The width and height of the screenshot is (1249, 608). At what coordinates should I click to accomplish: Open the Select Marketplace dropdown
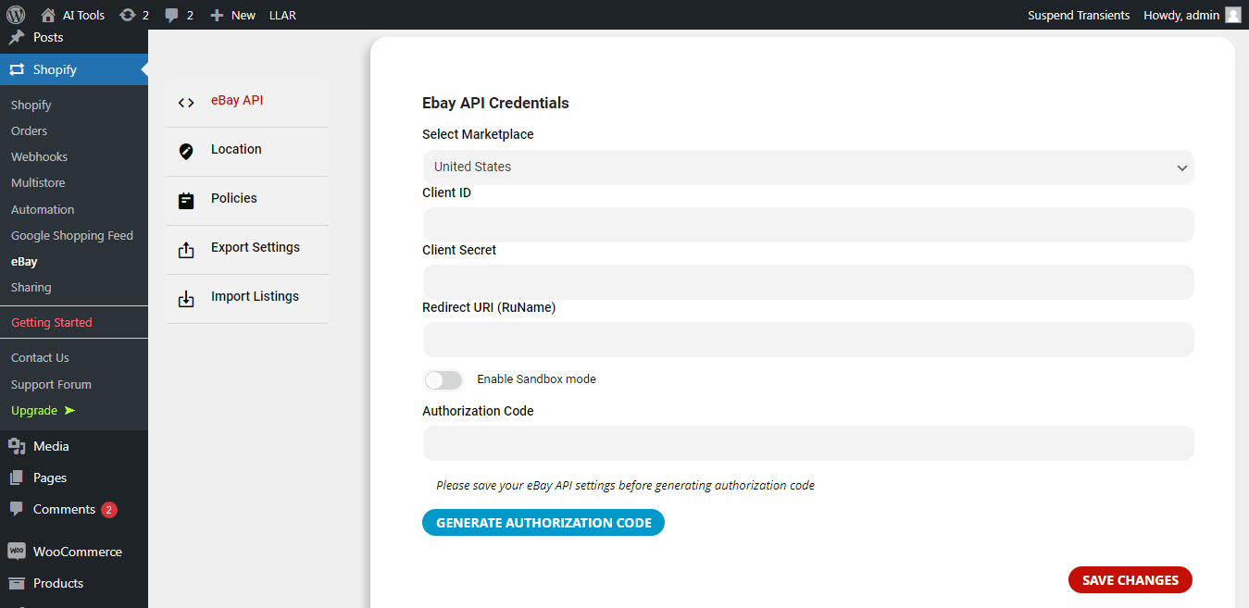(808, 168)
